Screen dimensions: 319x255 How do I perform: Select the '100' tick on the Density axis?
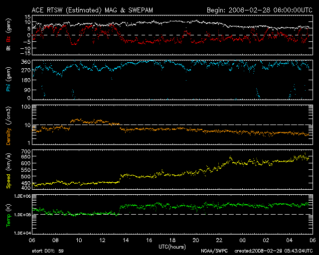click(25, 107)
